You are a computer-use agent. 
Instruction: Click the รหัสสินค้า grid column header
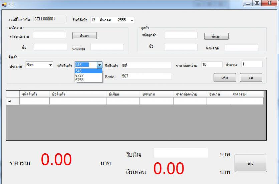coord(34,94)
